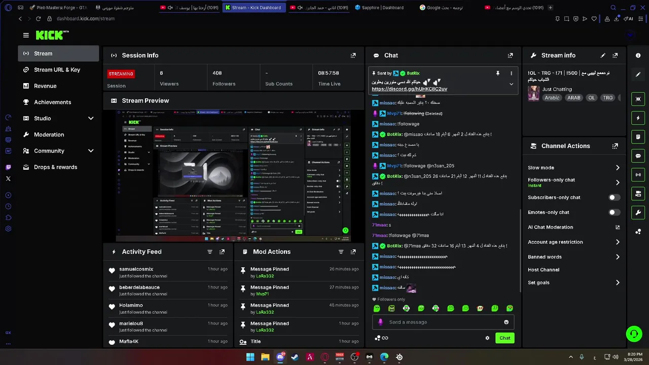Screen dimensions: 649x365
Task: Pop out the Stream info panel
Action: [x=615, y=55]
